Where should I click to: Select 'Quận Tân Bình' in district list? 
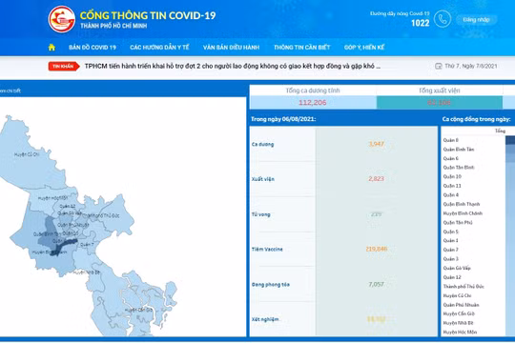tap(459, 168)
